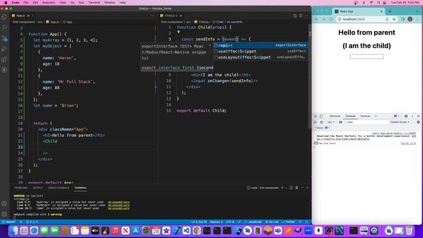
Task: Open JavaScript language mode selector in status bar
Action: (x=255, y=222)
